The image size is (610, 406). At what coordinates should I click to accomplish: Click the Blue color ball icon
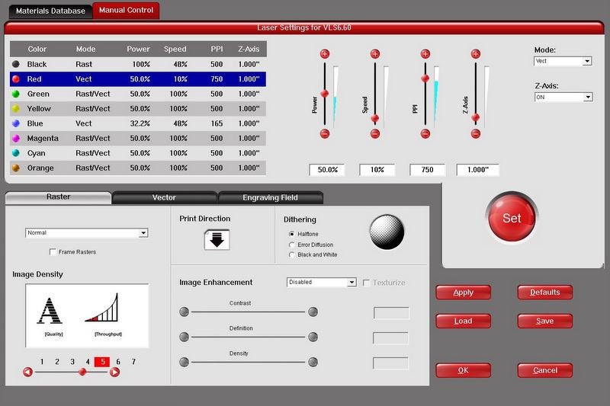15,123
